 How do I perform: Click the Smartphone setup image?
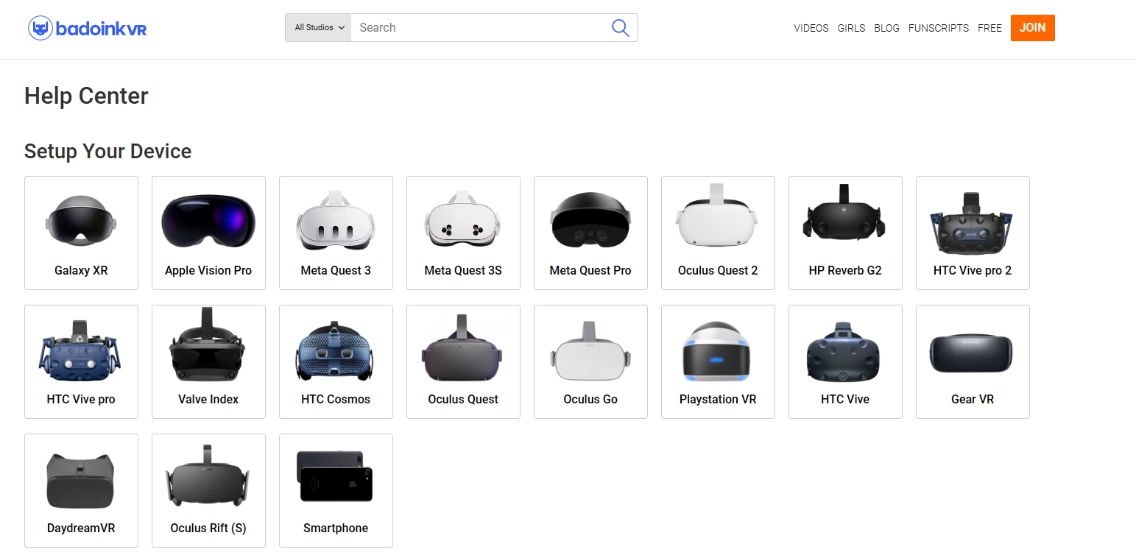336,477
